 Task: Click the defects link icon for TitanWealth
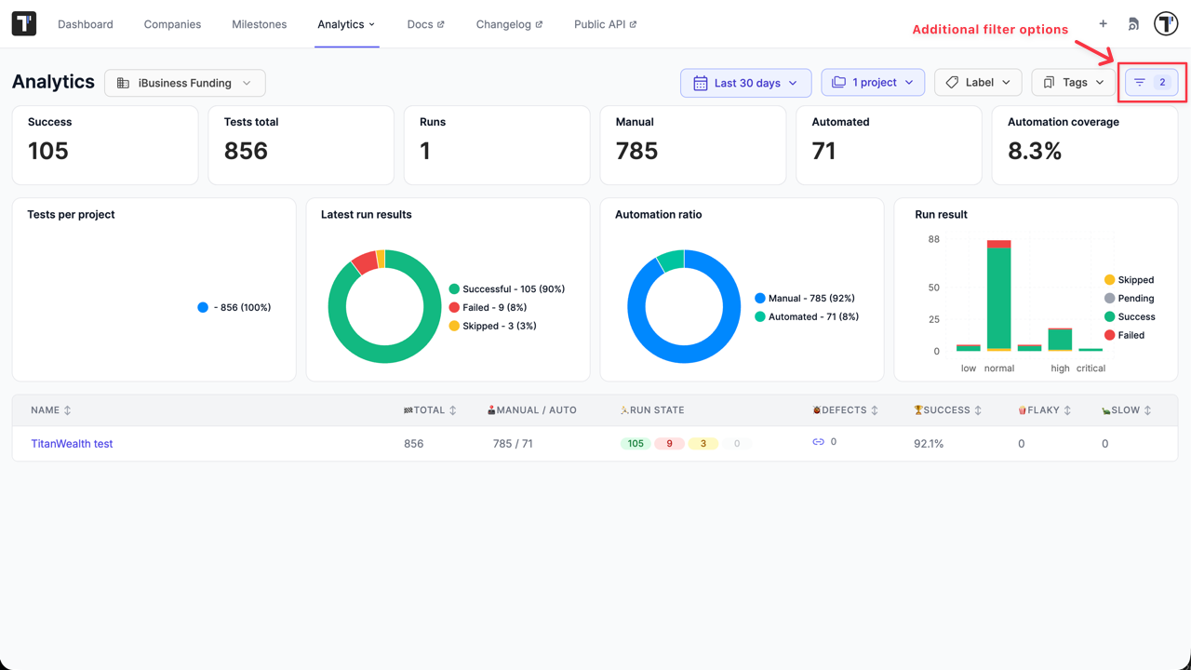[818, 442]
